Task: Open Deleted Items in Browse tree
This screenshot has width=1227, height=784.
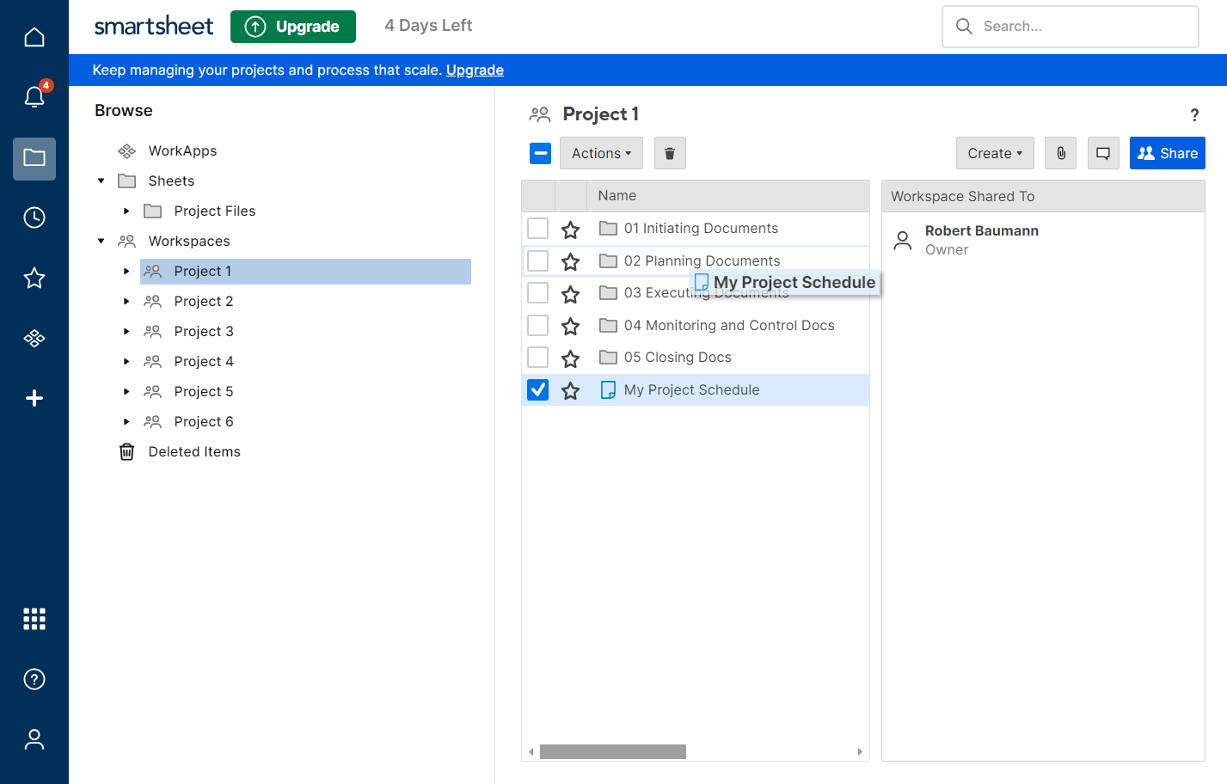Action: click(194, 451)
